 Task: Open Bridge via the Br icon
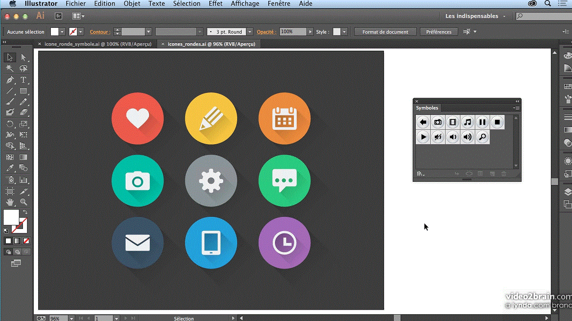(59, 16)
